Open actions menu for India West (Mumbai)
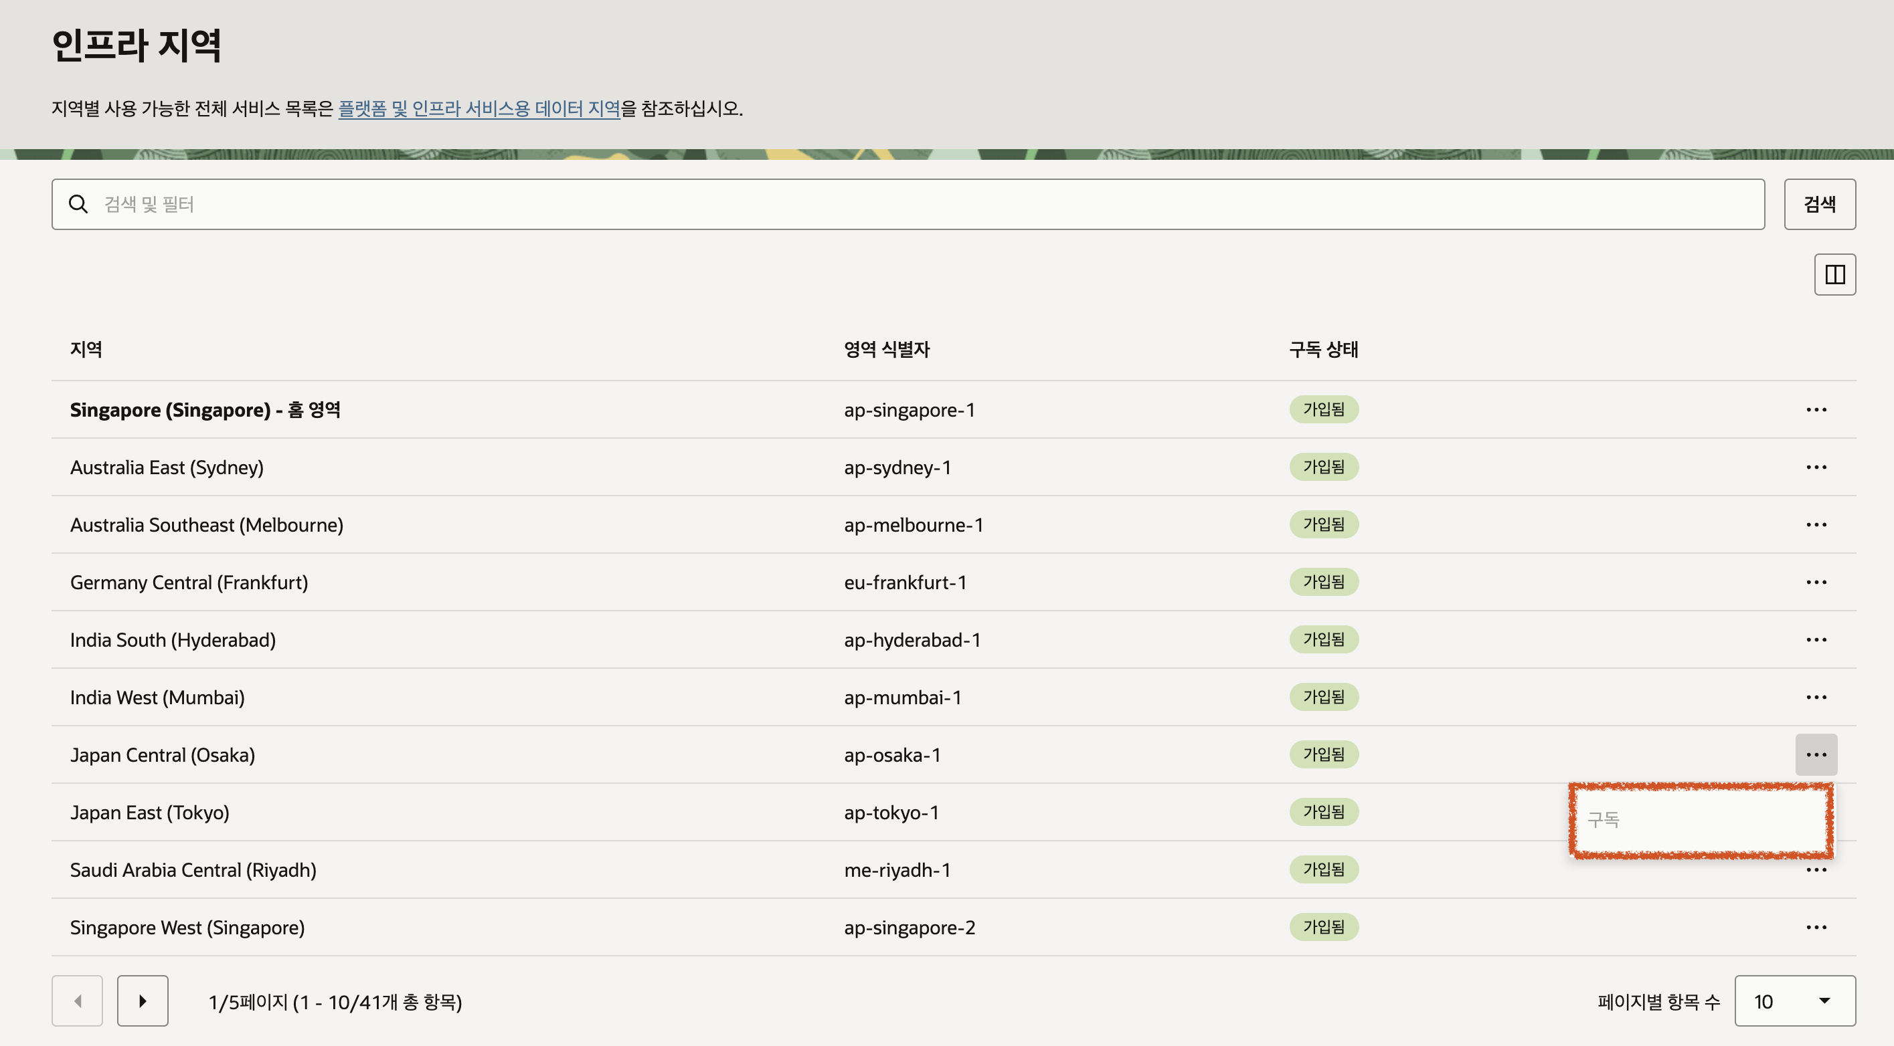The width and height of the screenshot is (1894, 1046). (x=1815, y=697)
